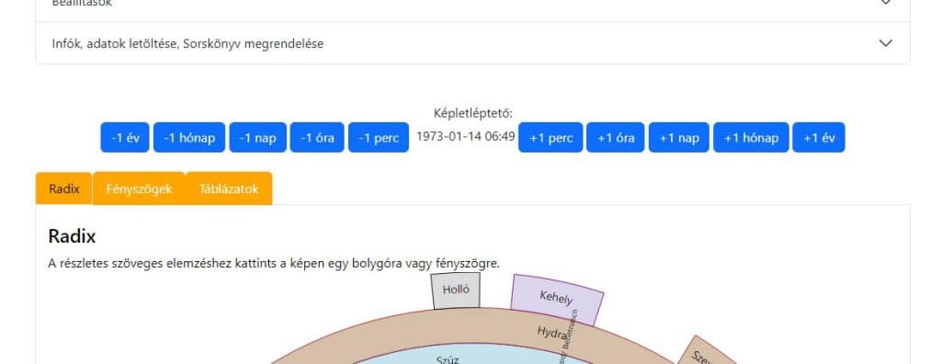Image resolution: width=941 pixels, height=364 pixels.
Task: Step back one year with -1 év
Action: click(125, 138)
